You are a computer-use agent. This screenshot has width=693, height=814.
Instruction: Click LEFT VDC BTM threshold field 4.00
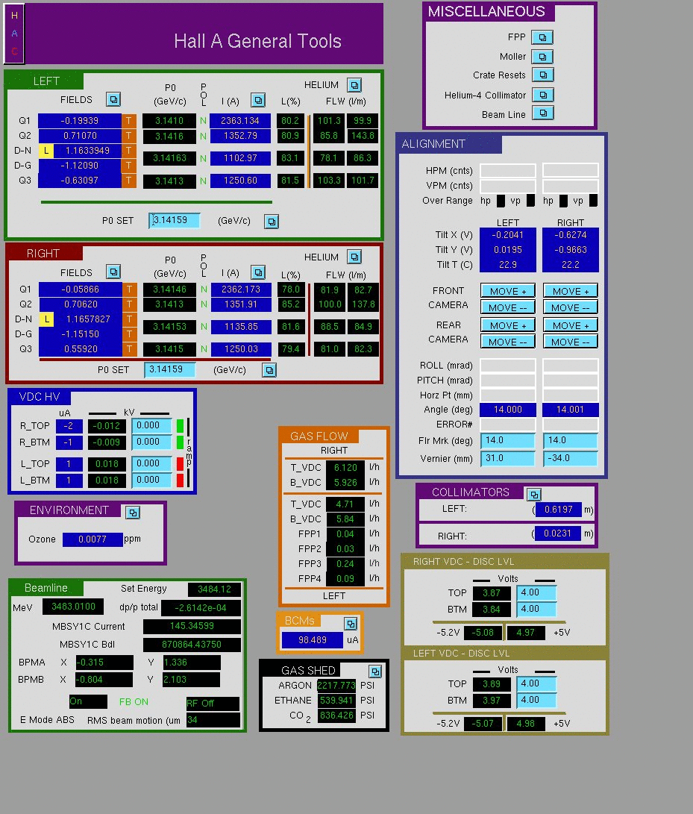(x=537, y=701)
